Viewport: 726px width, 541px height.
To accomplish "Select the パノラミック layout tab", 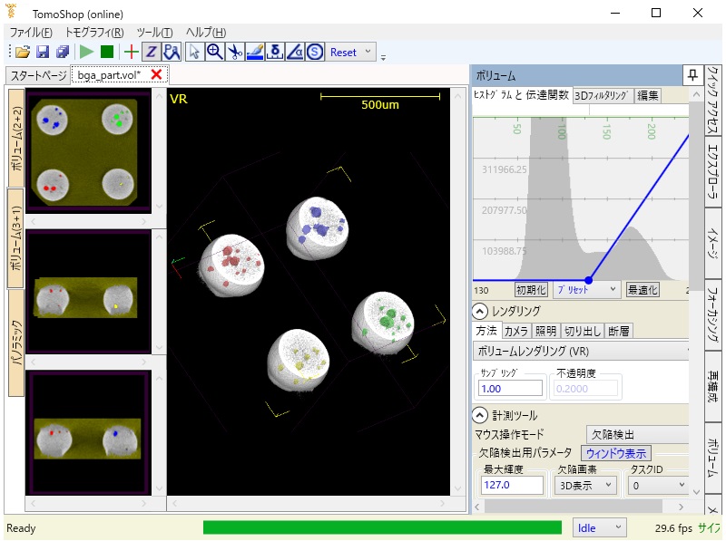I will pyautogui.click(x=16, y=343).
